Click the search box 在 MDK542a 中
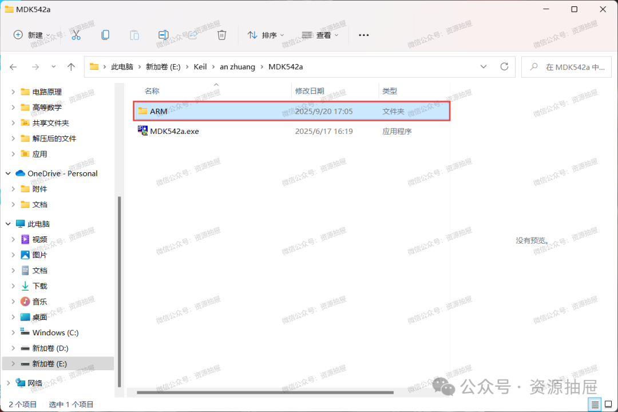Image resolution: width=618 pixels, height=412 pixels. (x=566, y=67)
